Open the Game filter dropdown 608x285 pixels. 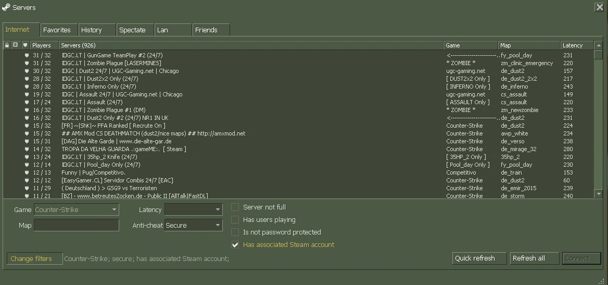[x=77, y=209]
